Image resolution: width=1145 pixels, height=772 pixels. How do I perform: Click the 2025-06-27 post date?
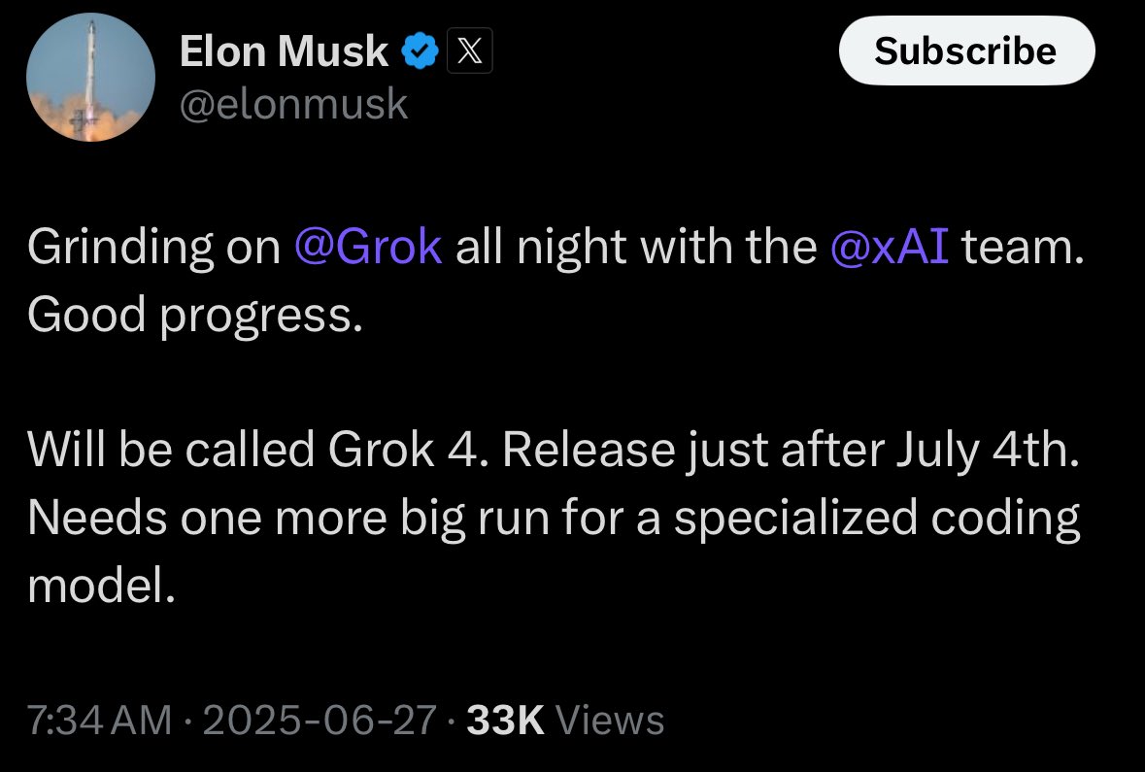coord(319,721)
